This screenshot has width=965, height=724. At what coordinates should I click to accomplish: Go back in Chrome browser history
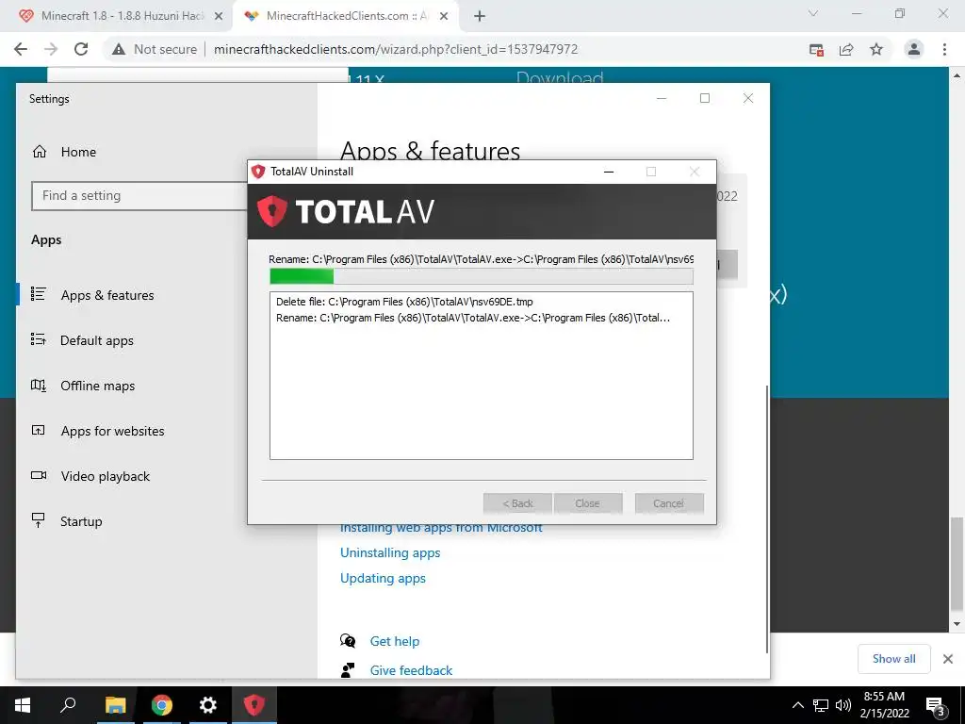(21, 49)
